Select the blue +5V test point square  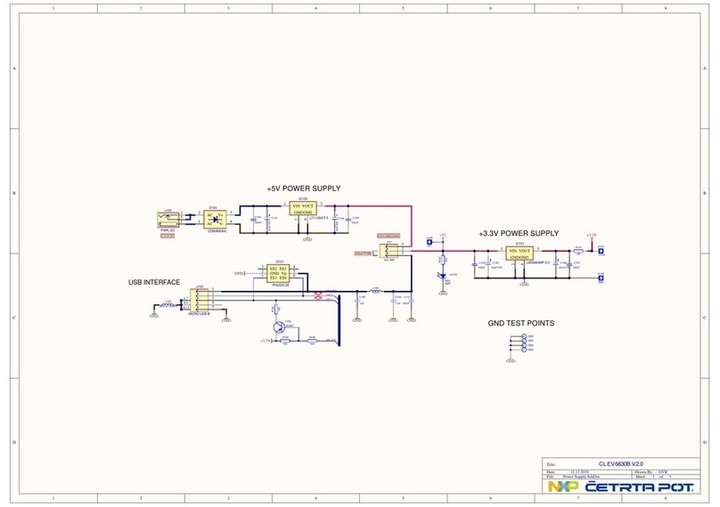[x=430, y=242]
